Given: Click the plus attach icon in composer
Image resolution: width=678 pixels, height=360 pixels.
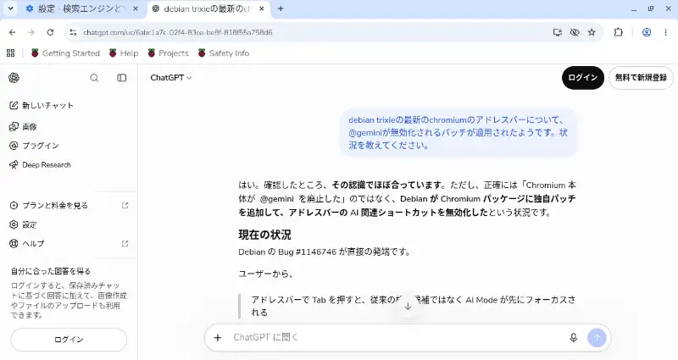Looking at the screenshot, I should coord(218,337).
